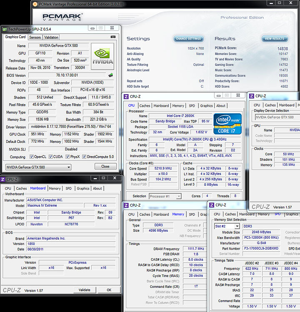
Task: Click the BIOS save chip icon in GPU-Z
Action: click(x=111, y=75)
